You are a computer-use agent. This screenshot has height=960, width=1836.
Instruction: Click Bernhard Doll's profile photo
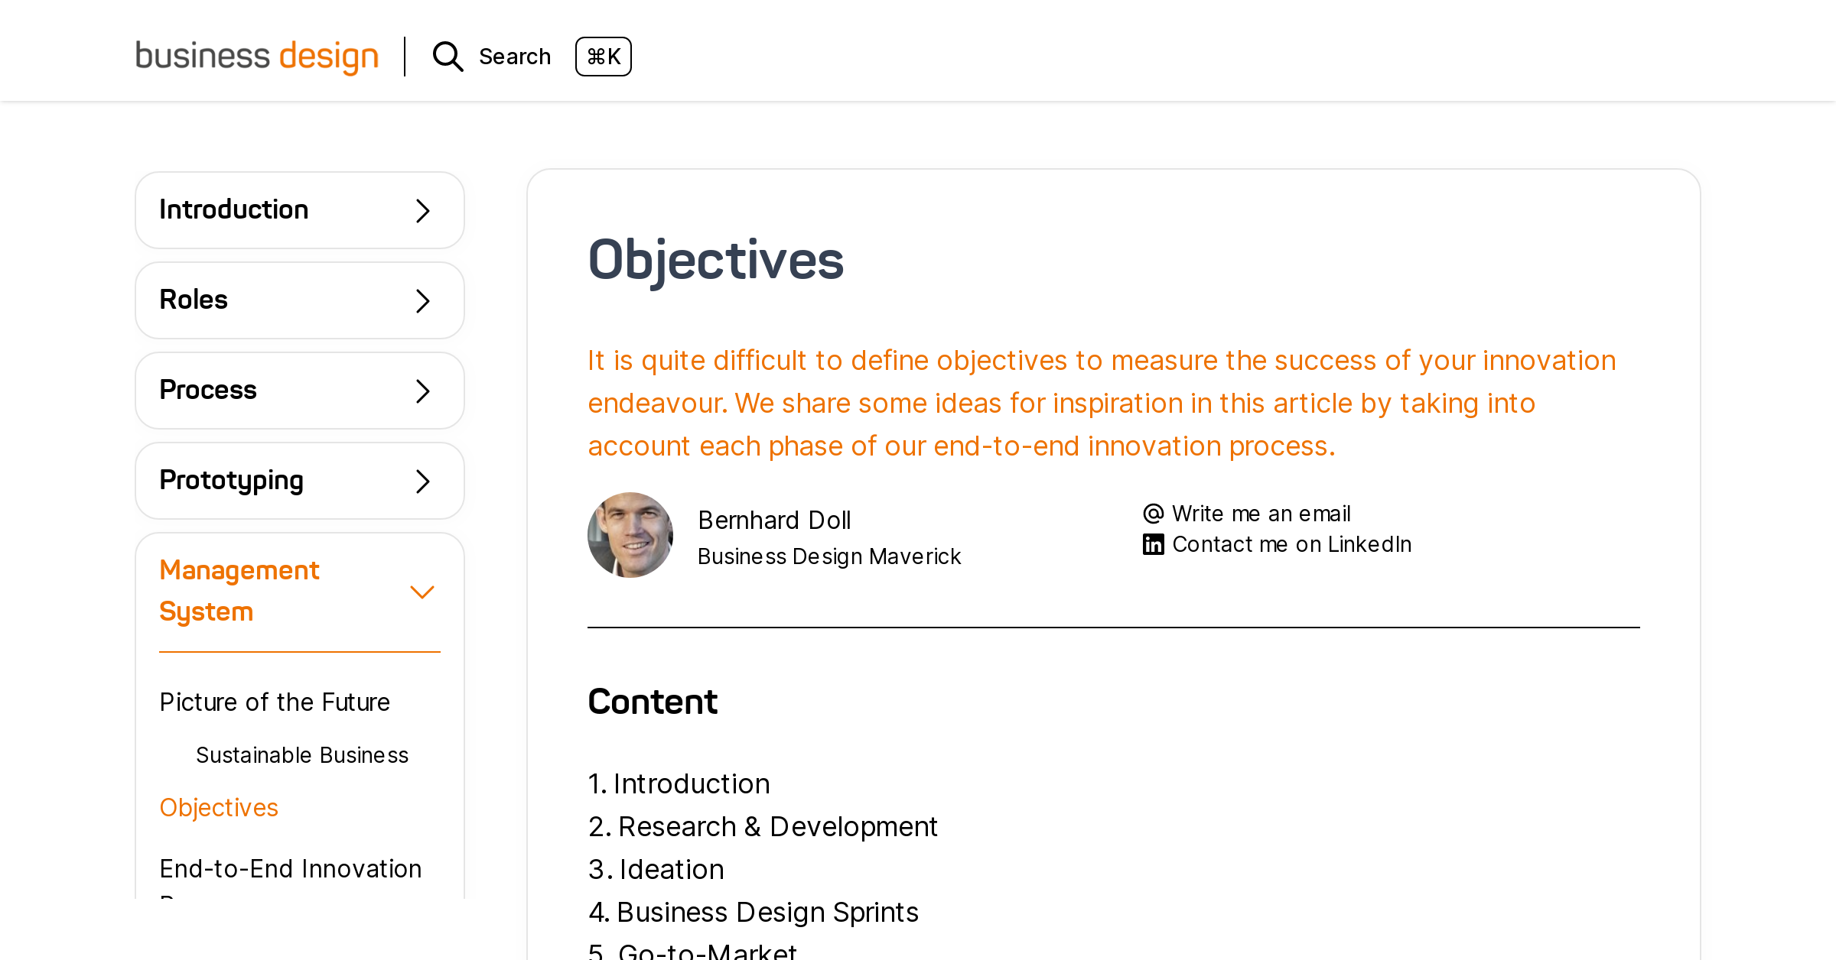pos(630,535)
